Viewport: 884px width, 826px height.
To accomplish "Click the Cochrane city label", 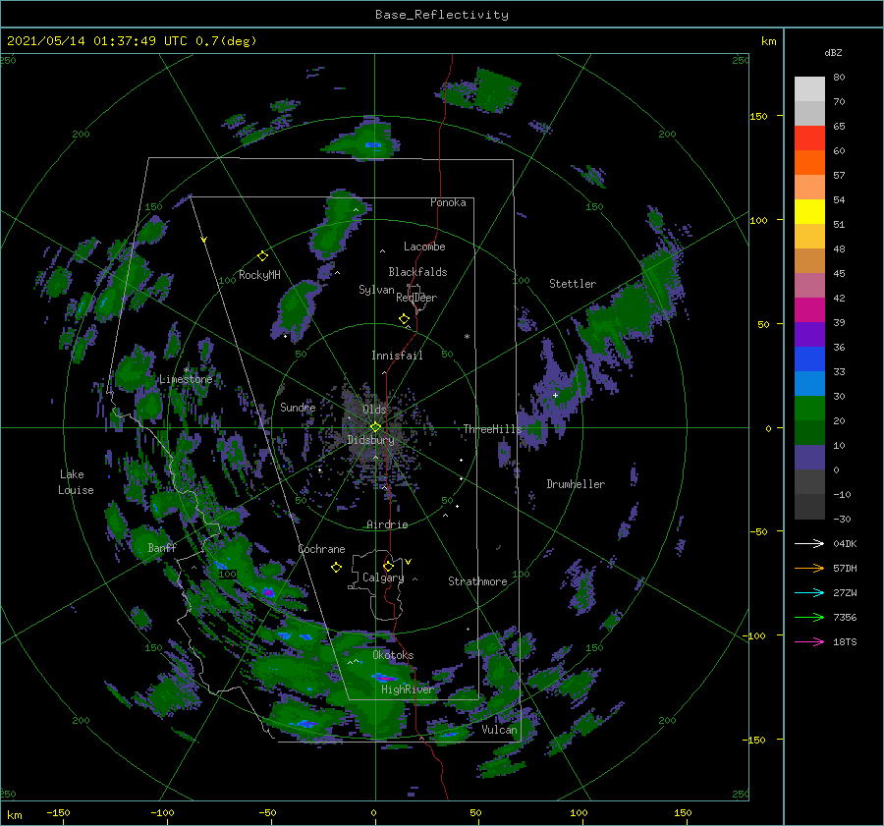I will click(x=321, y=549).
